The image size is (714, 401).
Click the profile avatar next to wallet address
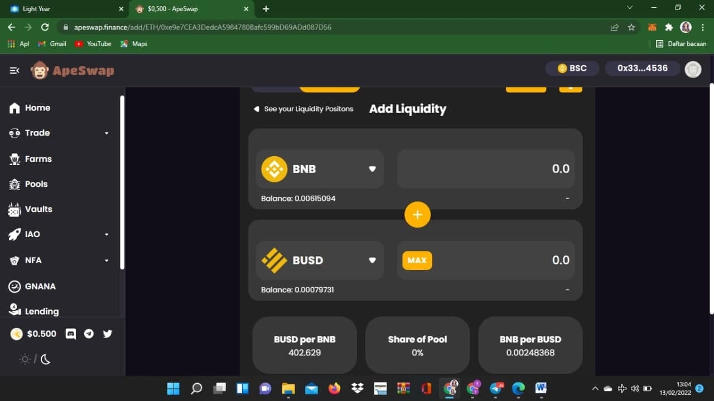pos(693,69)
